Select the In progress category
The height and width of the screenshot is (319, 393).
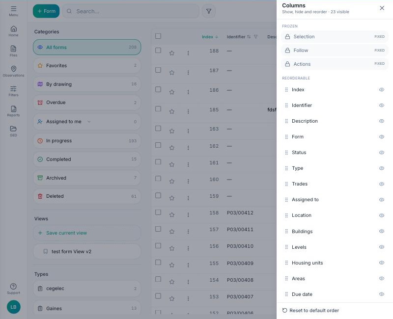click(87, 141)
